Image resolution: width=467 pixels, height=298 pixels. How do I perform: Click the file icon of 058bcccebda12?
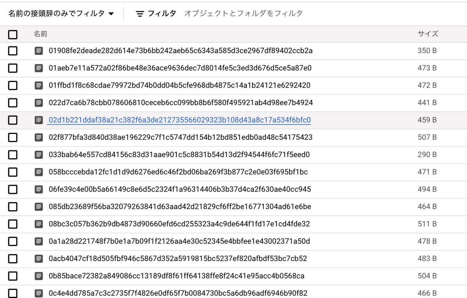(x=39, y=172)
